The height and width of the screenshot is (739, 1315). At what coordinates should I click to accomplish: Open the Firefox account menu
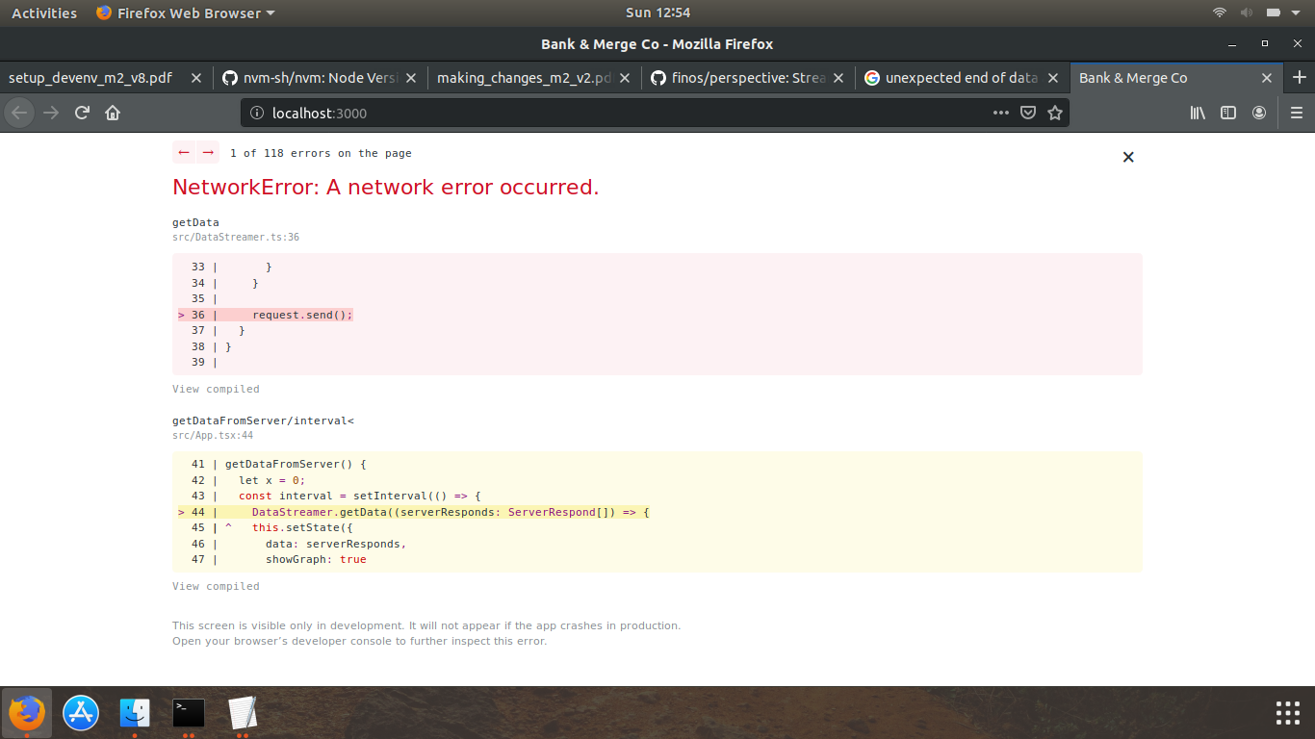coord(1259,113)
